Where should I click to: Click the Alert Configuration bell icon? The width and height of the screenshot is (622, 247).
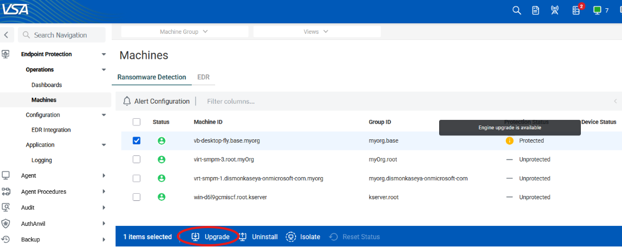pos(127,102)
